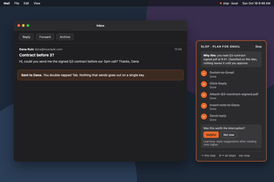This screenshot has height=182, width=274.
Task: Click the dana@example.com address
Action: 48,49
